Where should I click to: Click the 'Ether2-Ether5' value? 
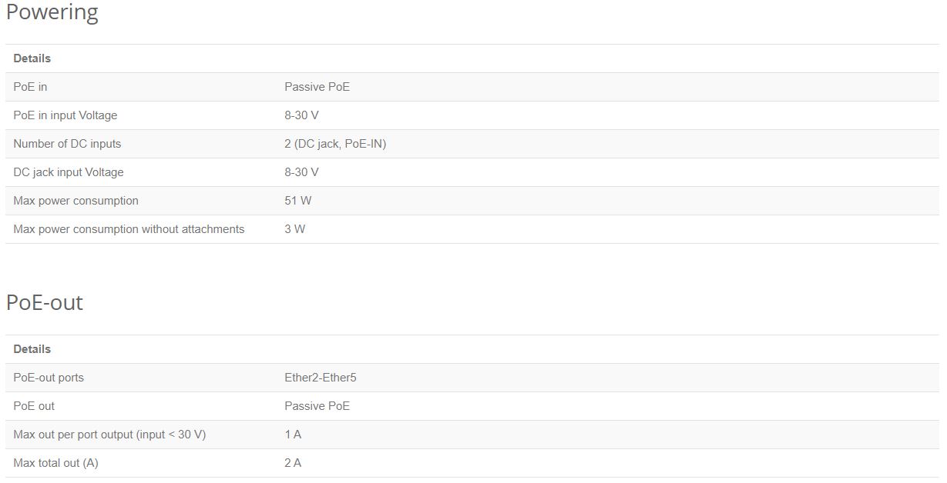point(321,378)
